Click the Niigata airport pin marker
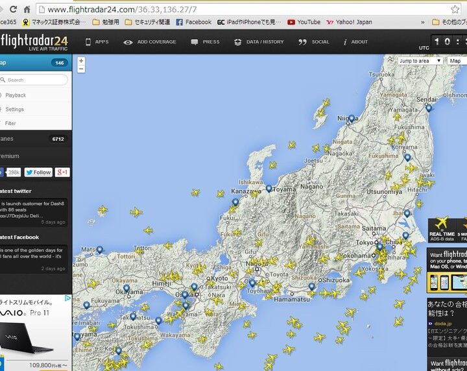Image resolution: width=467 pixels, height=371 pixels. click(352, 118)
